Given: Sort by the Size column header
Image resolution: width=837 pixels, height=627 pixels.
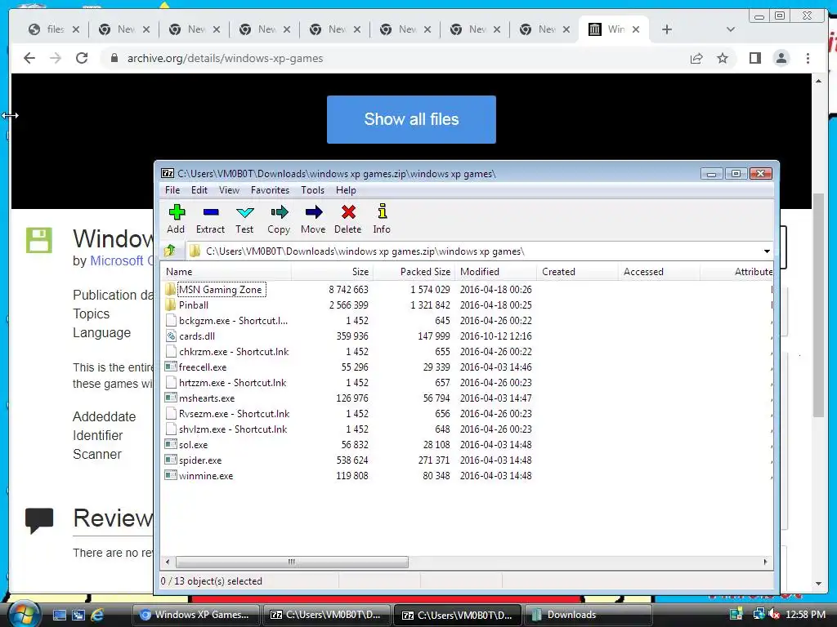Looking at the screenshot, I should [x=332, y=272].
